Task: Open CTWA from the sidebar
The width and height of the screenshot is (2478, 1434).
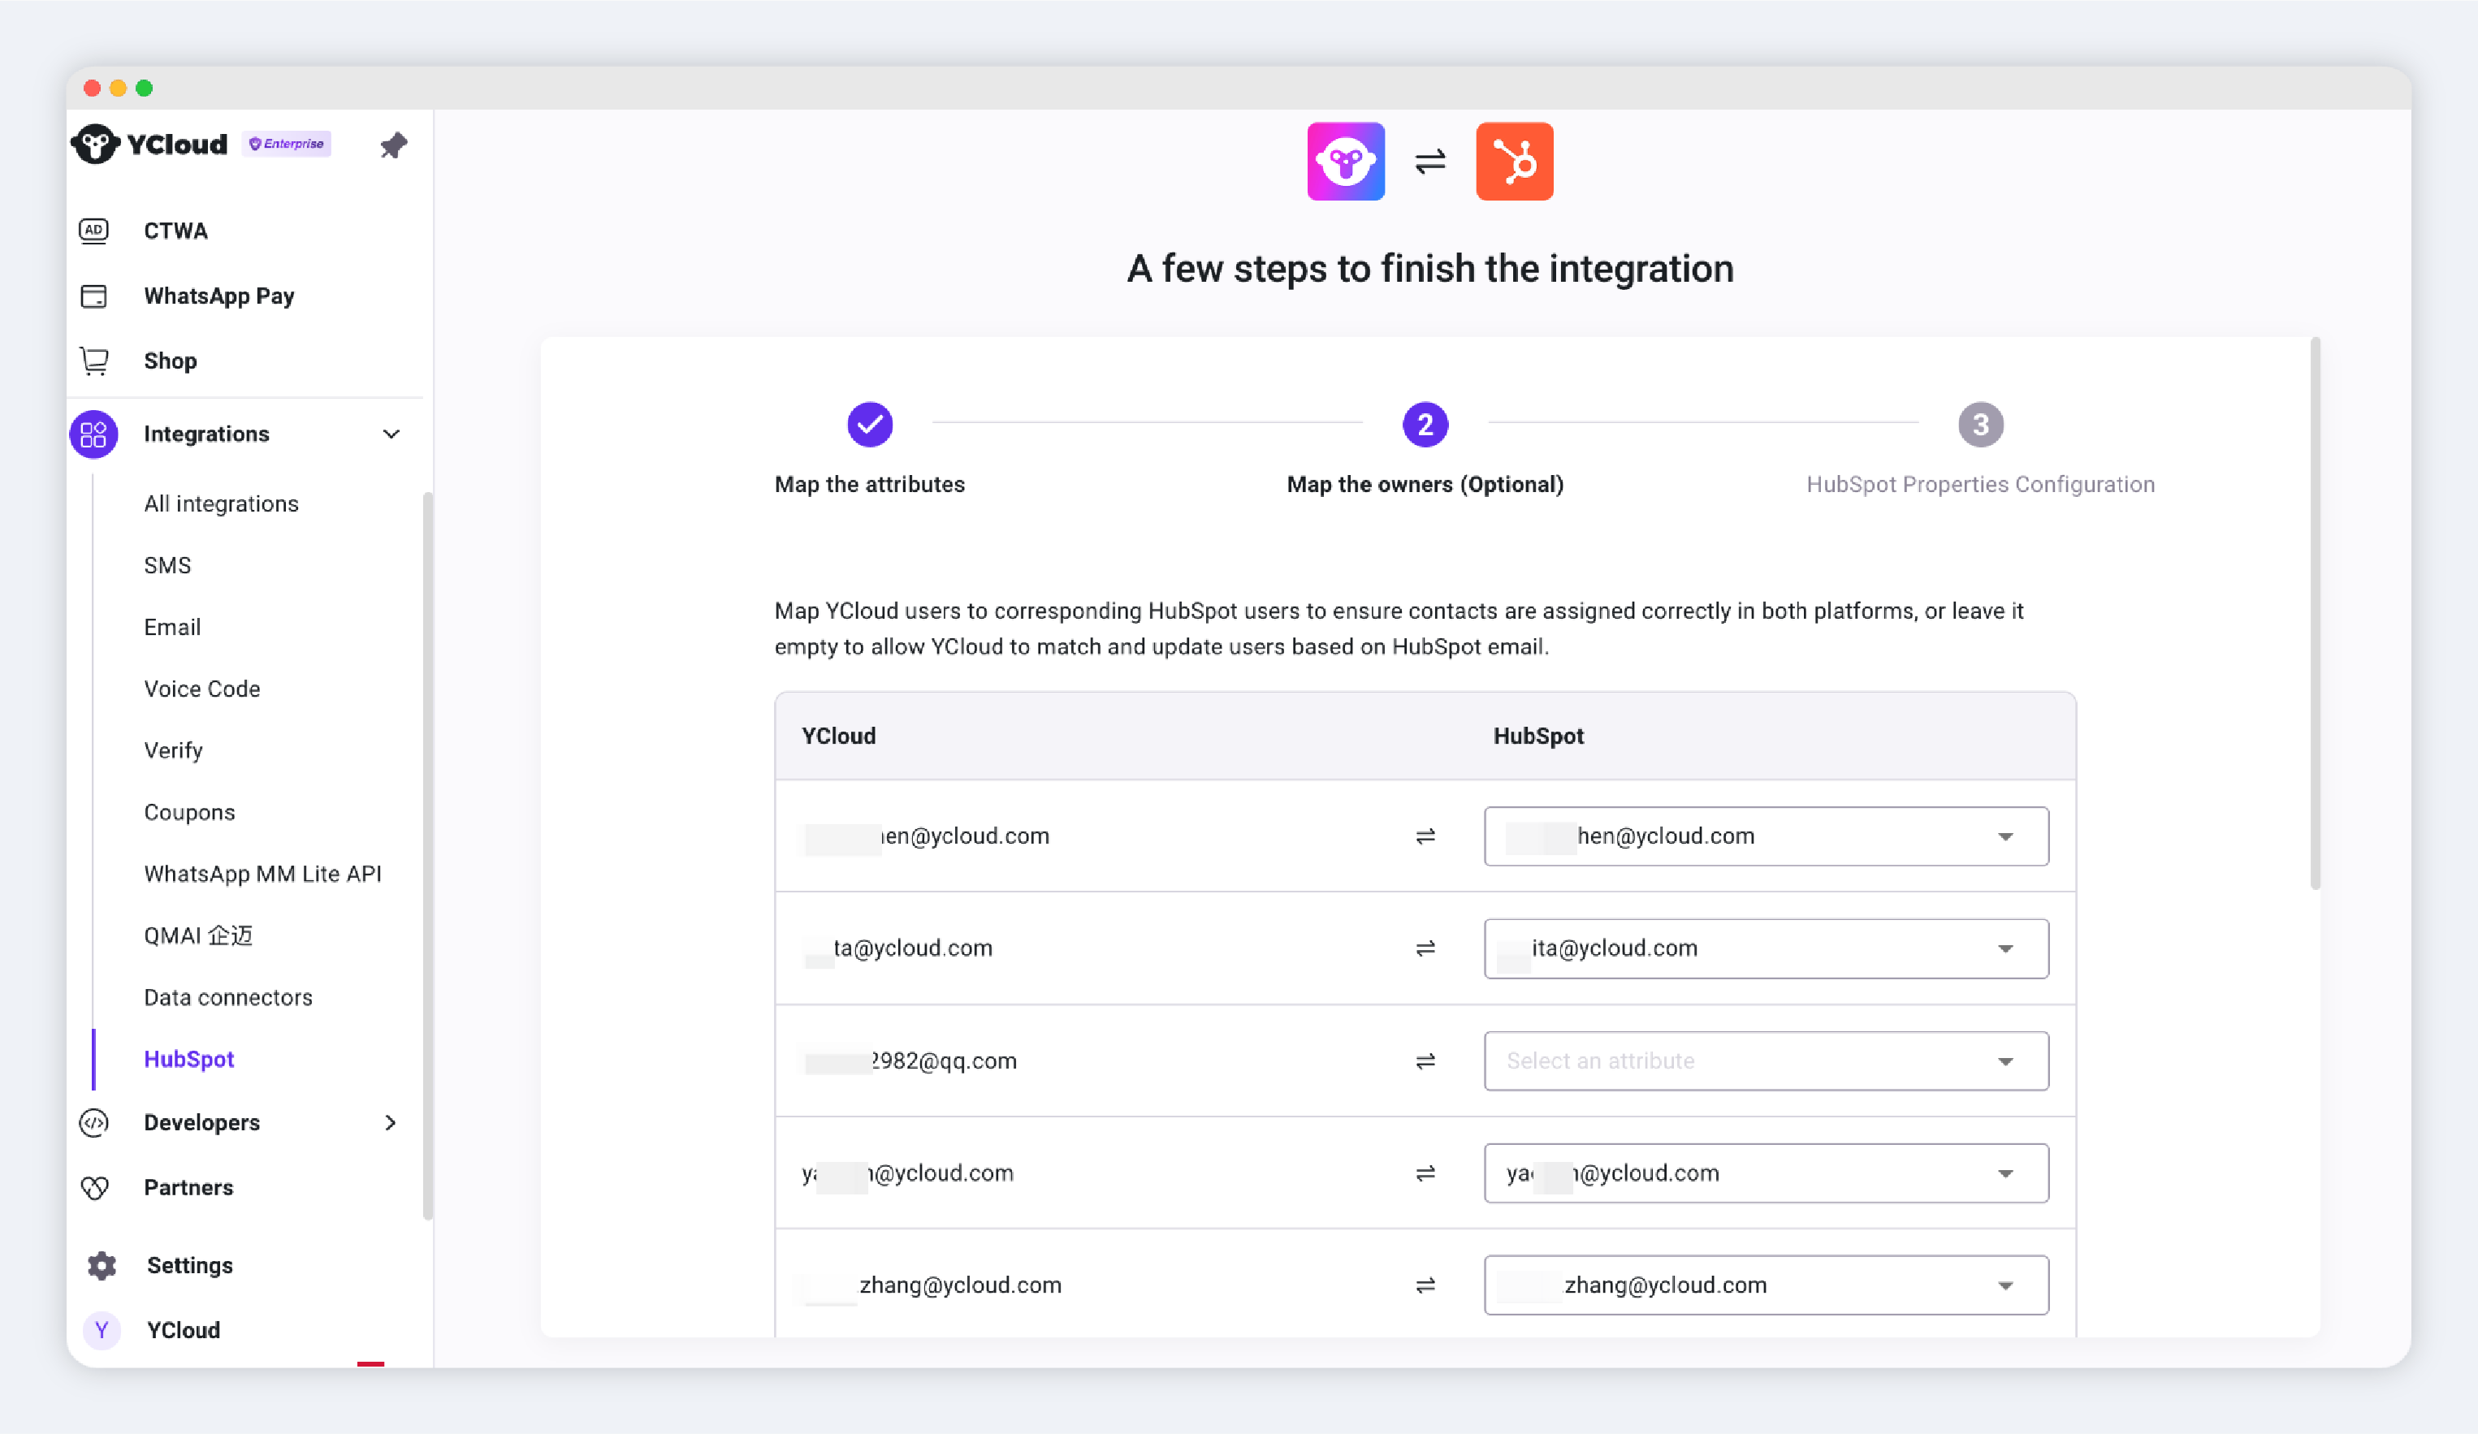Action: [175, 231]
